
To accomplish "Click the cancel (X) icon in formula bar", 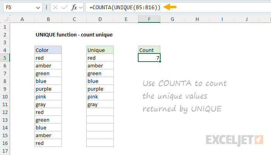I will coord(55,7).
